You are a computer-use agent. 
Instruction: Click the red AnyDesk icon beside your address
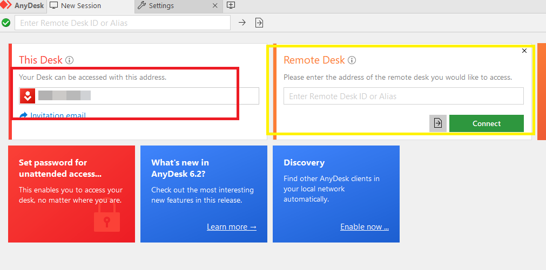tap(28, 96)
